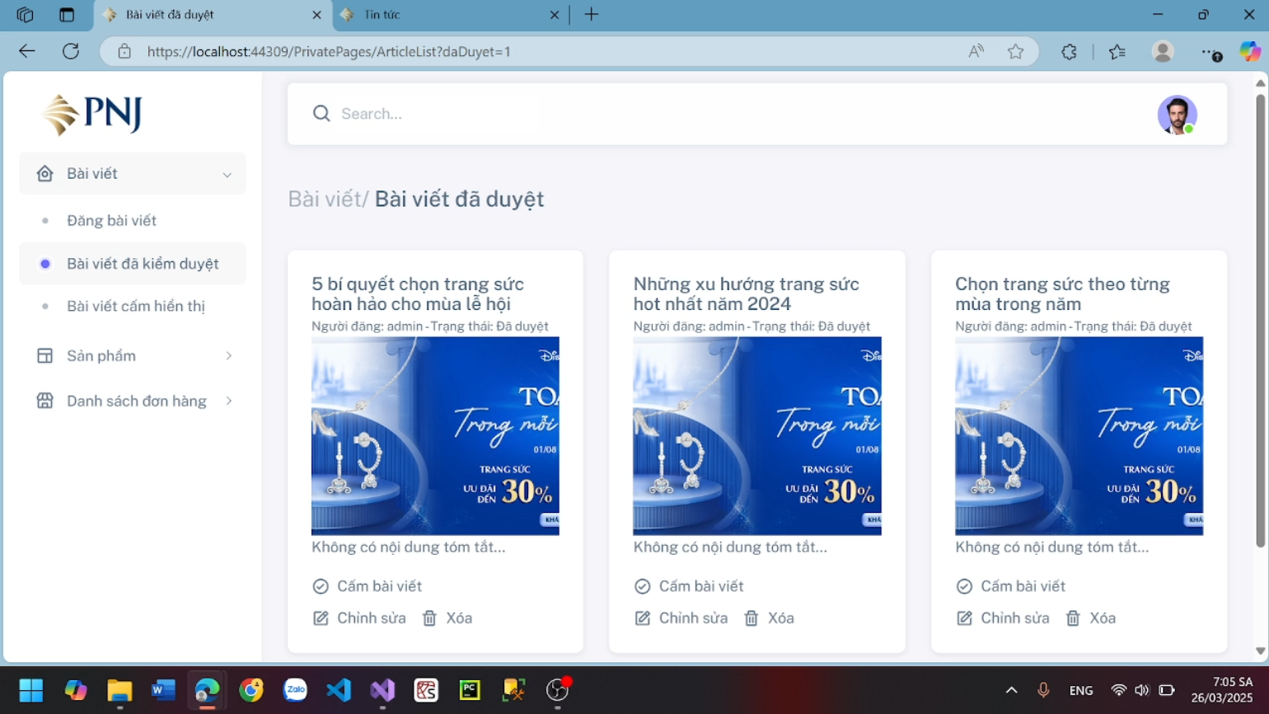The height and width of the screenshot is (714, 1269).
Task: Click the Sản phẩm layout icon
Action: [45, 355]
